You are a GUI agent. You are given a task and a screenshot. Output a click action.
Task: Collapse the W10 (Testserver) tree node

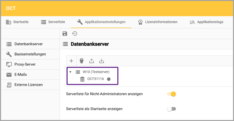70,72
